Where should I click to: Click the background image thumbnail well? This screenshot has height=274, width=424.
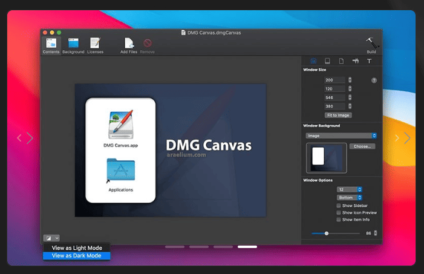327,158
